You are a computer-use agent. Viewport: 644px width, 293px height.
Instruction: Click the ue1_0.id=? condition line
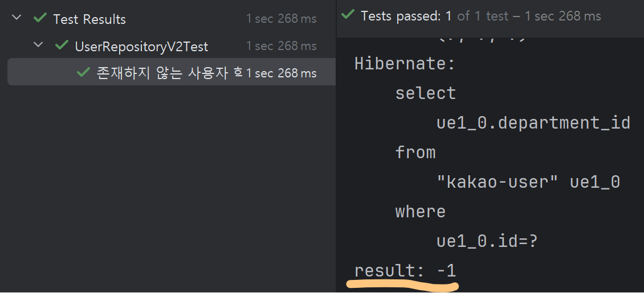coord(487,241)
